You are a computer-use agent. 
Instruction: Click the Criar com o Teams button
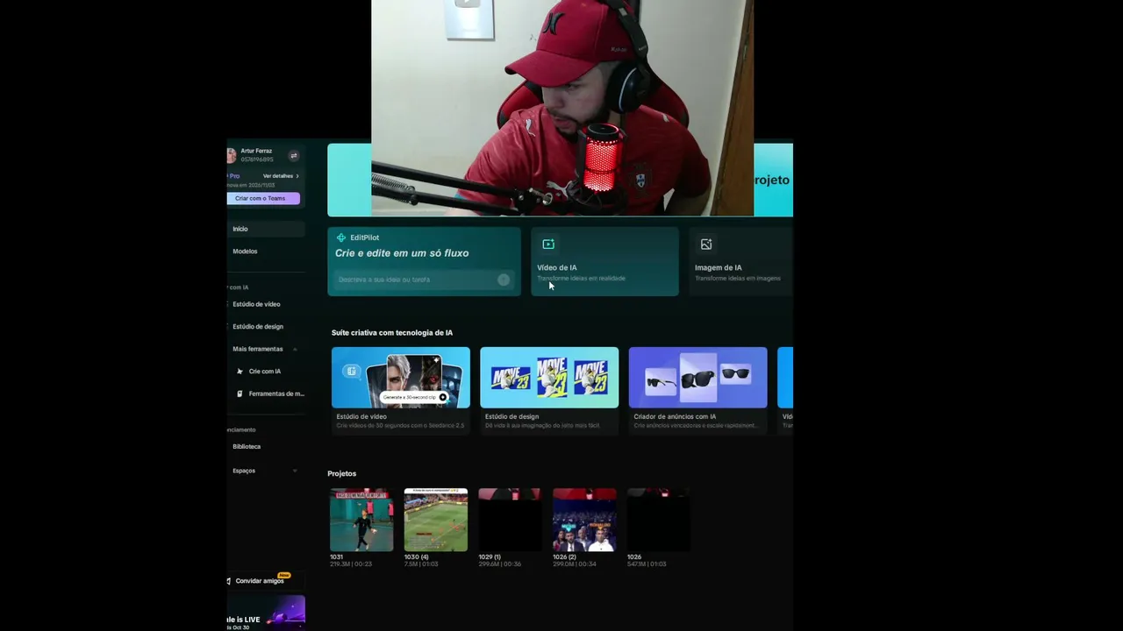pyautogui.click(x=263, y=198)
